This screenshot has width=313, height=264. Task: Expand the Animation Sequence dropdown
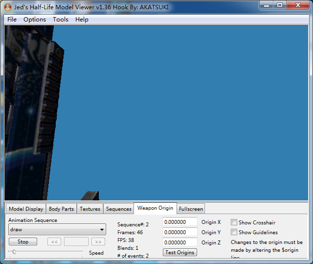pos(57,229)
